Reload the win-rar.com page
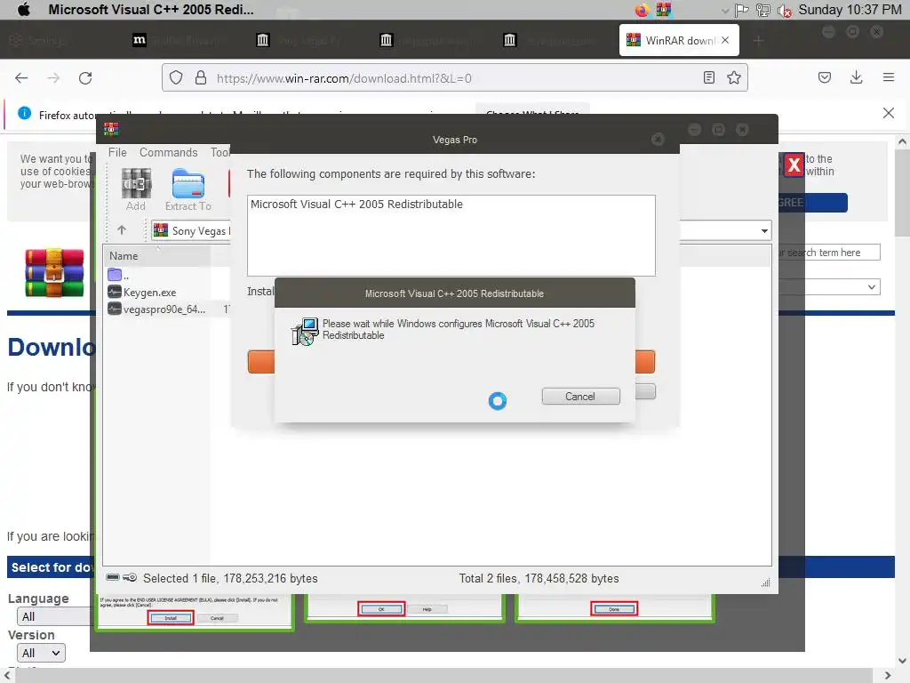Viewport: 910px width, 683px height. pyautogui.click(x=85, y=78)
